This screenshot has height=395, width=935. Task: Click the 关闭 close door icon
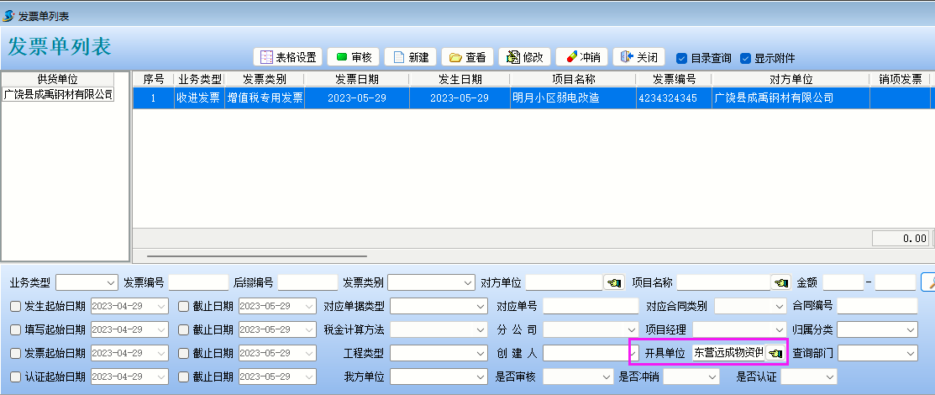626,57
